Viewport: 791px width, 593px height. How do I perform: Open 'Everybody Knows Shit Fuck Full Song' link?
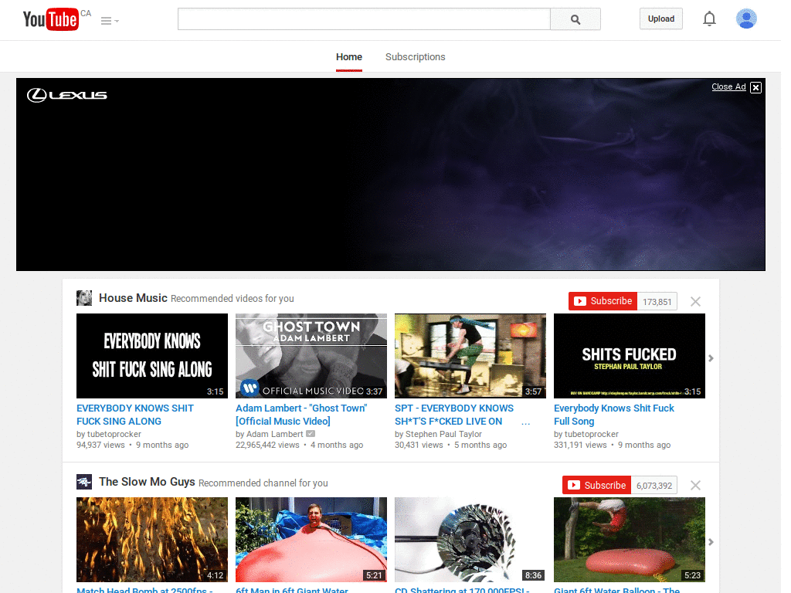pos(614,415)
